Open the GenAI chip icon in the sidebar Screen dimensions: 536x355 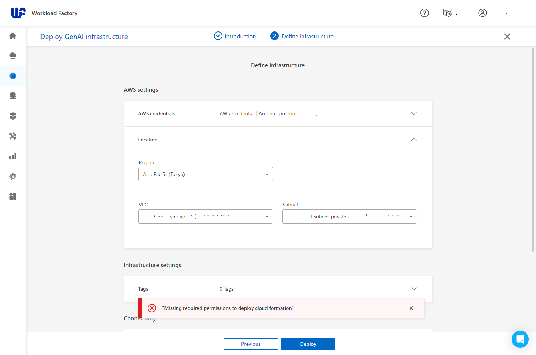click(13, 76)
